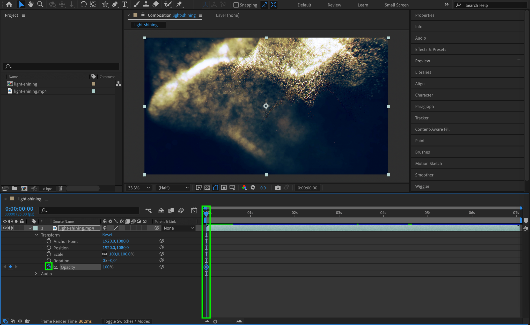The width and height of the screenshot is (530, 325).
Task: Expand the Audio property group
Action: point(36,274)
